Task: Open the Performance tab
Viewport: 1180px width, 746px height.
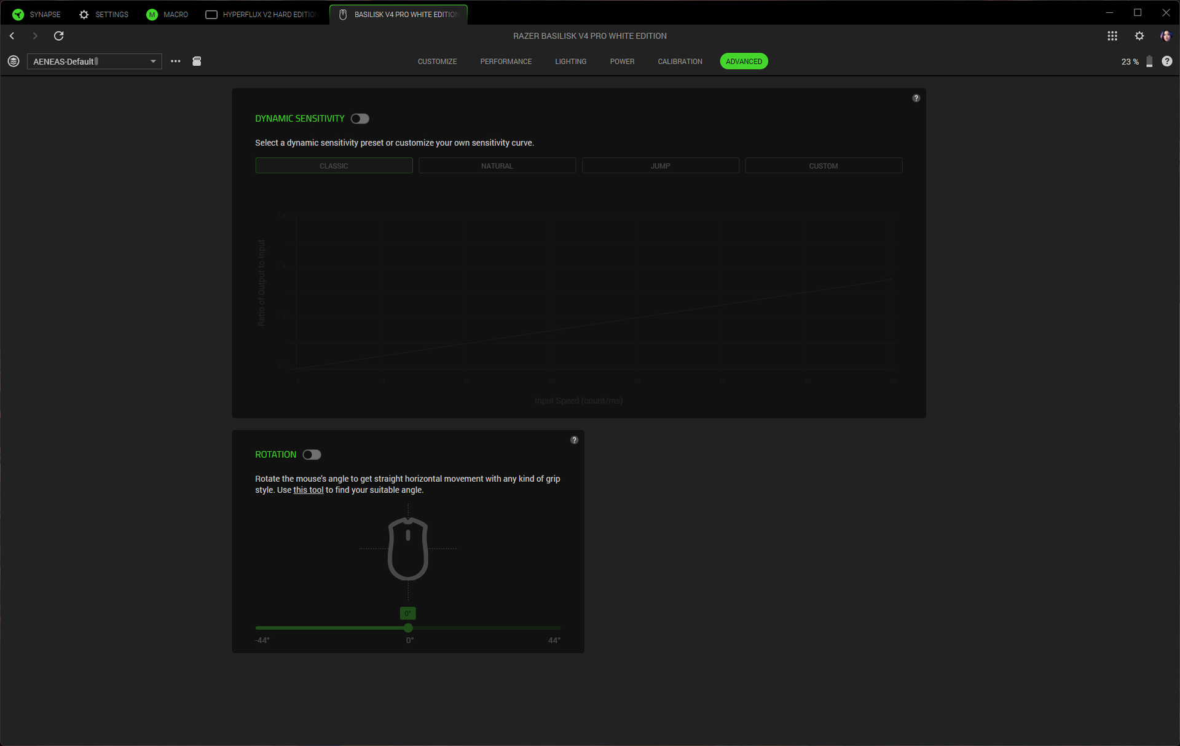Action: tap(506, 61)
